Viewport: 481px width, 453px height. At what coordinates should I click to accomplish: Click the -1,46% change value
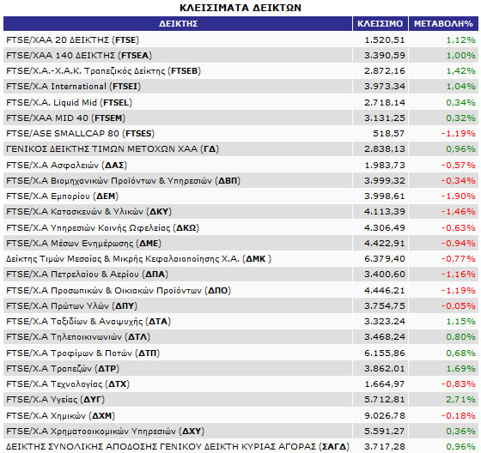click(x=459, y=211)
